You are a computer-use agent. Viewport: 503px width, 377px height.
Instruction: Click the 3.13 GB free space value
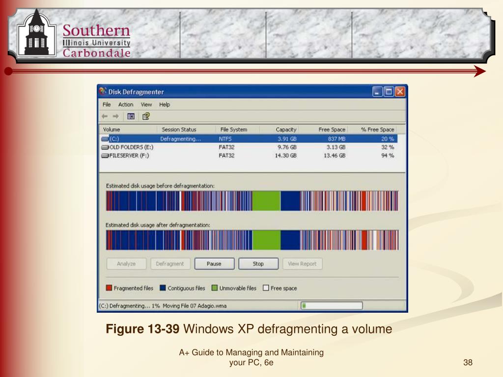click(336, 147)
